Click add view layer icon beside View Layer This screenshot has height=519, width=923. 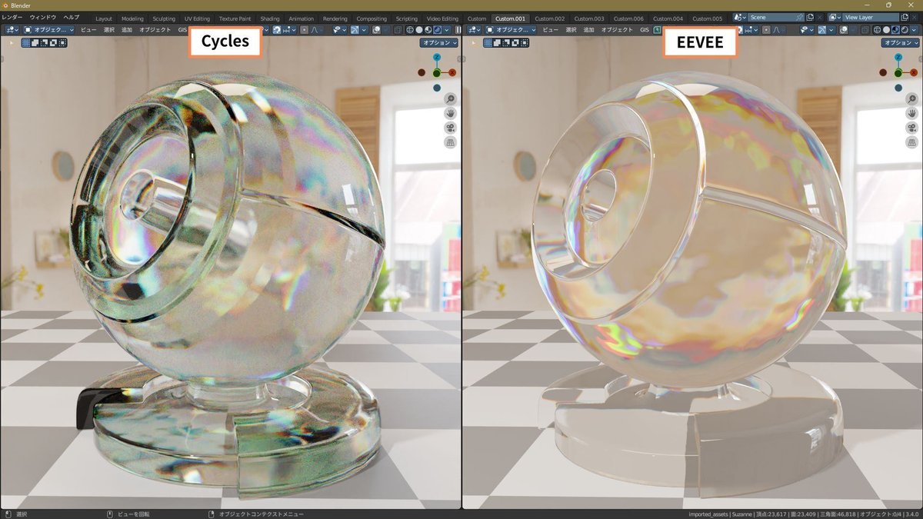point(905,17)
